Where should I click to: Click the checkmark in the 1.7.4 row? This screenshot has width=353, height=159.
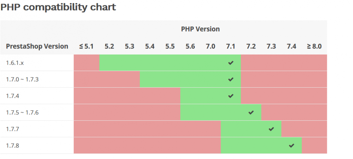231,96
